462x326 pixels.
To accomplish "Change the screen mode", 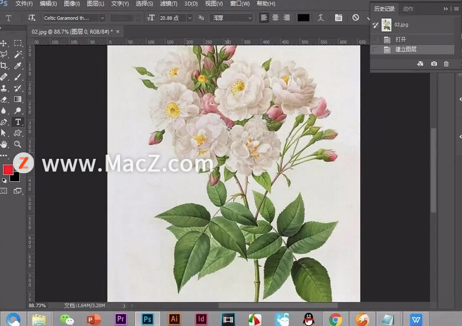I will pos(18,191).
